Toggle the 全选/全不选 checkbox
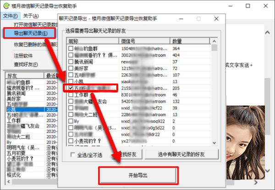Screen dimensions: 275x190 point(73,155)
